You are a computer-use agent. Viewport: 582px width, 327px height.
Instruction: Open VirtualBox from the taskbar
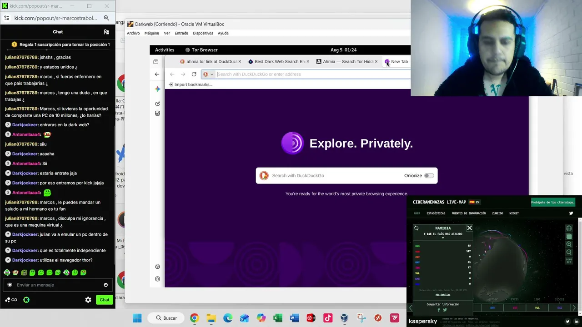coord(345,318)
